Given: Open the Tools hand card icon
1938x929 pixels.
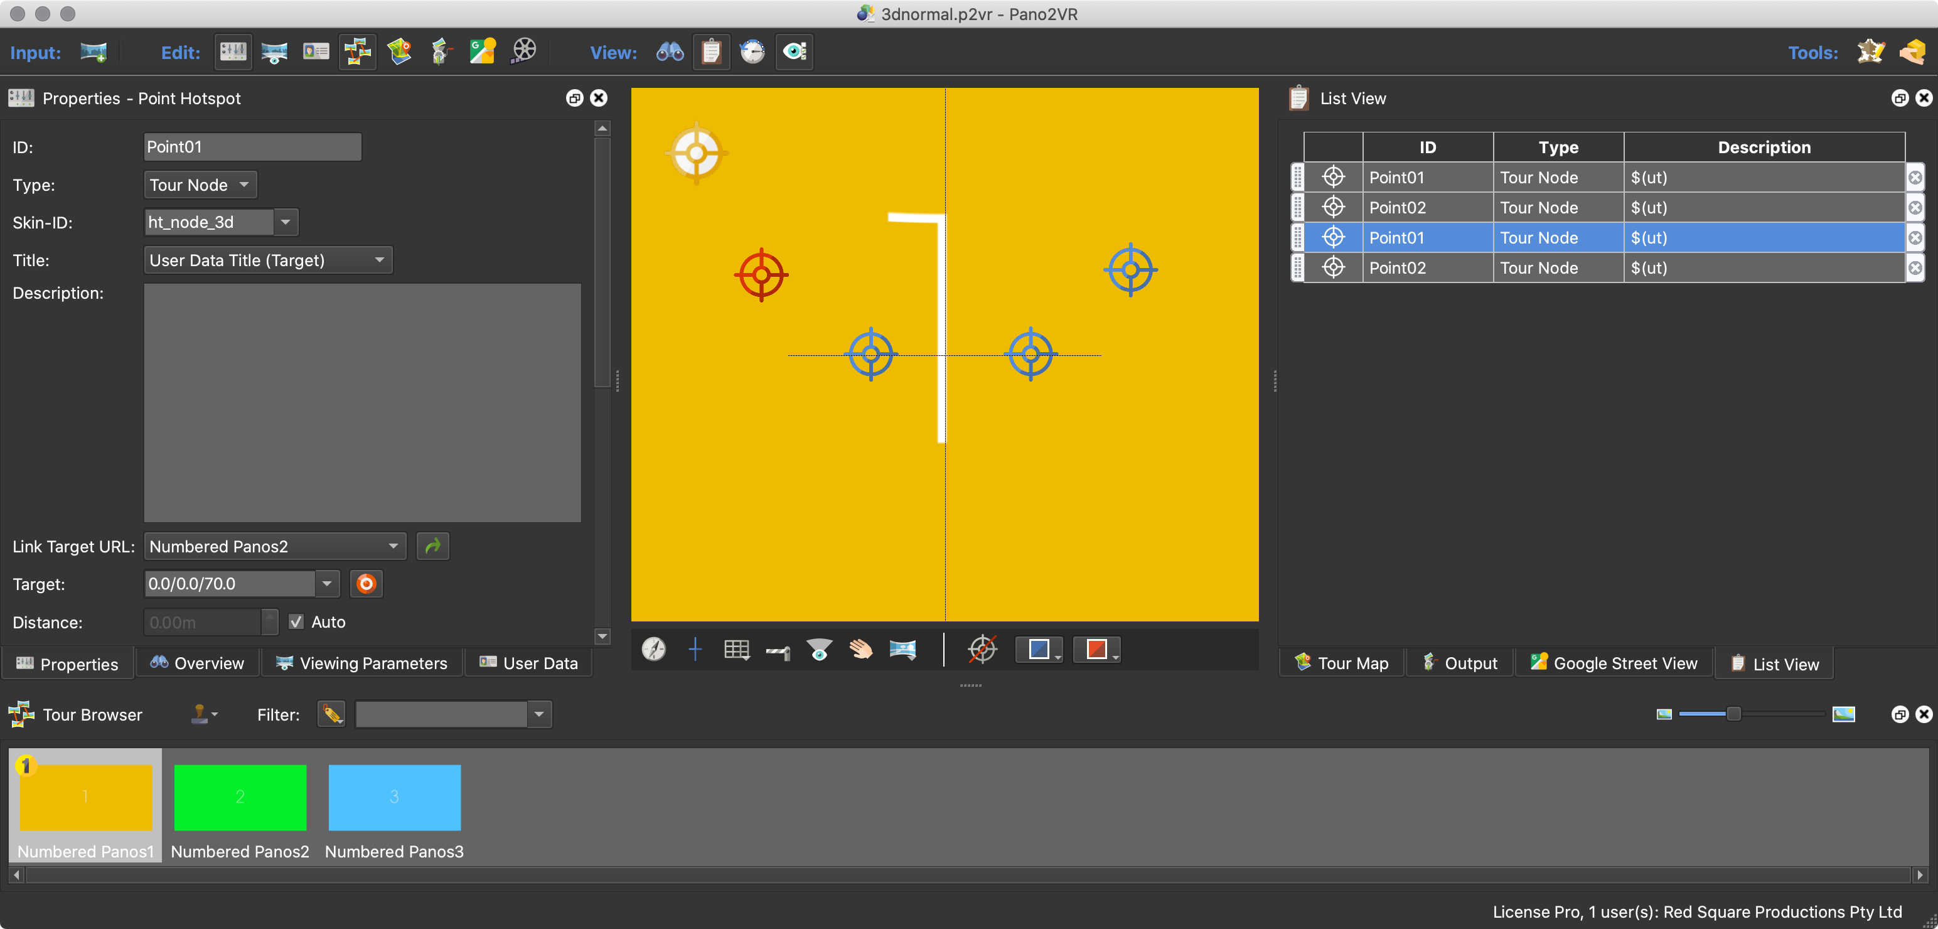Looking at the screenshot, I should [1912, 52].
